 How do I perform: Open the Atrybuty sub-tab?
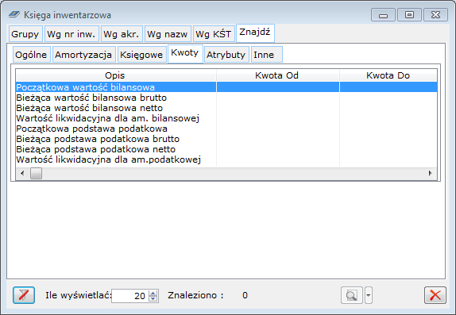(x=226, y=54)
